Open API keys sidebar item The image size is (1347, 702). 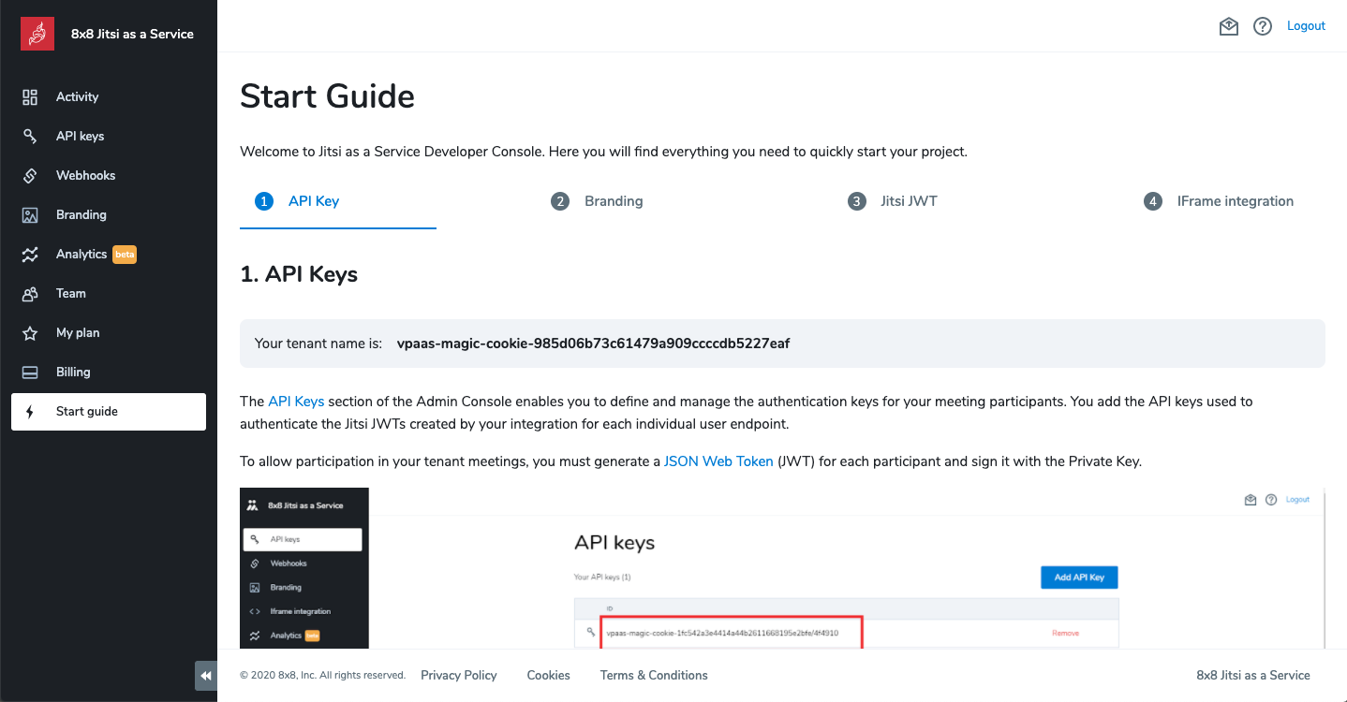point(109,137)
